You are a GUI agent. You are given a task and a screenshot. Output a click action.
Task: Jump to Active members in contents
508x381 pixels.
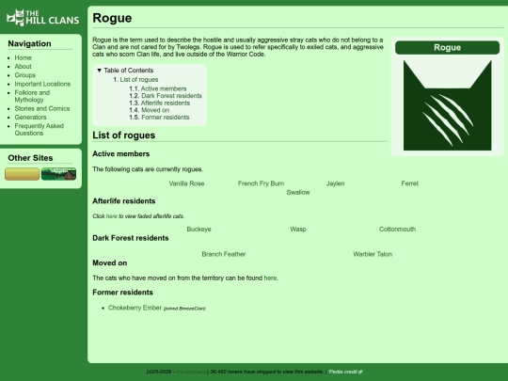(x=164, y=88)
